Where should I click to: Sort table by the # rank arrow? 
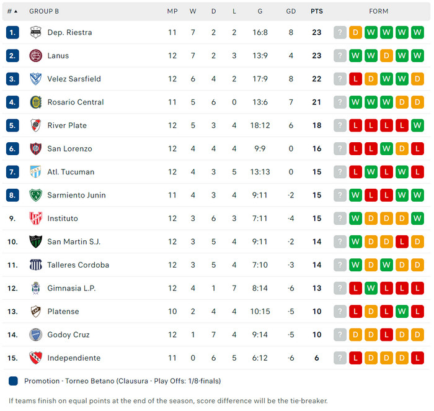(x=15, y=11)
